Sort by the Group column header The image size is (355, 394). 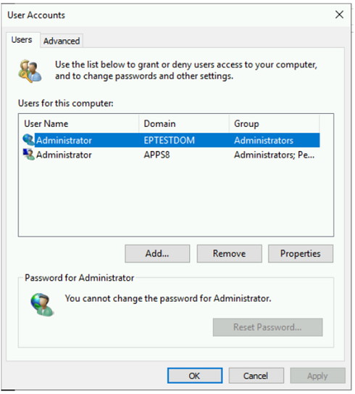click(274, 123)
